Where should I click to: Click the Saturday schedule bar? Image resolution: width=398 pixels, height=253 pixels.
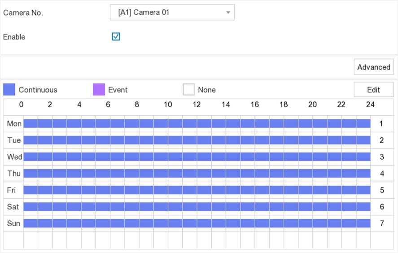[x=197, y=207]
